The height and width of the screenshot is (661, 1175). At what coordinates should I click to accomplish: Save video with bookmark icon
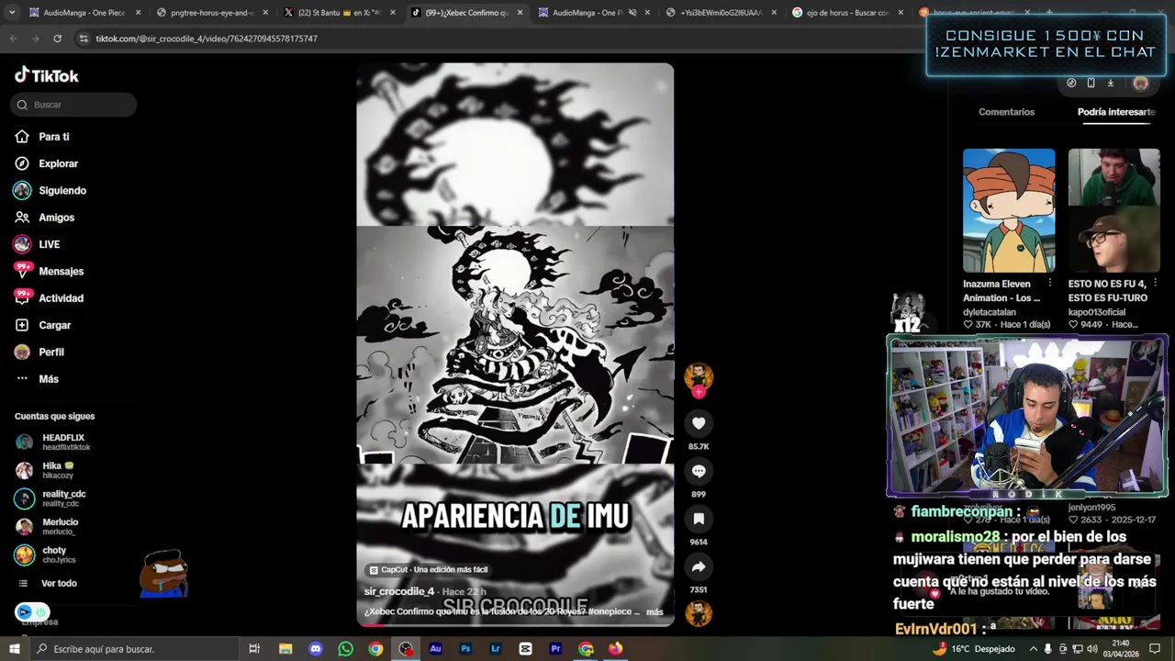tap(699, 519)
